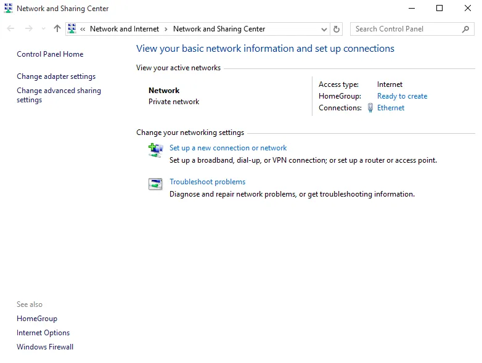The image size is (482, 363).
Task: Click the Ethernet connection plug icon
Action: coord(370,108)
